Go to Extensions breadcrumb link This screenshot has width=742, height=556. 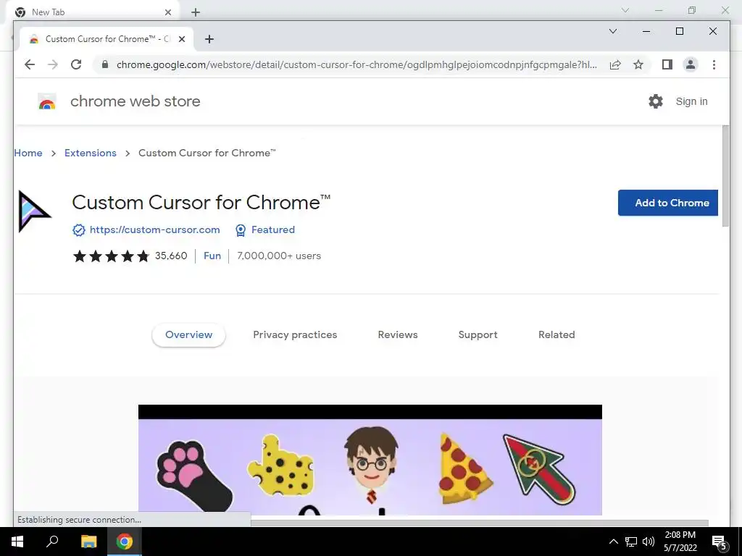91,153
